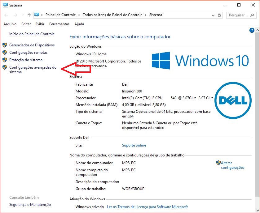The width and height of the screenshot is (260, 213).
Task: Click the shield icon near Configurações avançadas do sistema
Action: (x=4, y=67)
